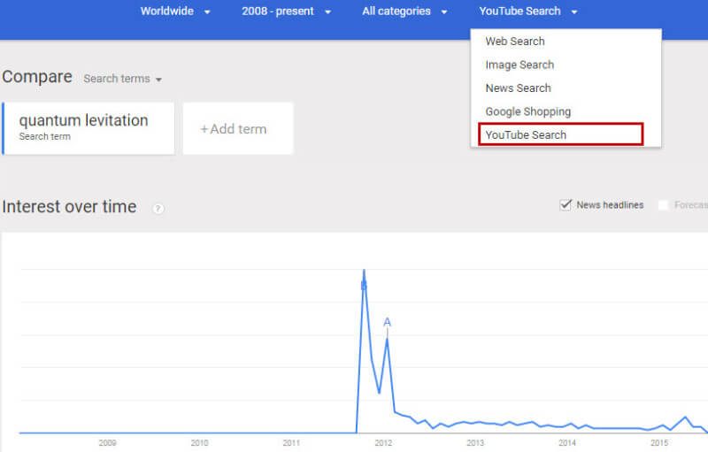Click the +Add term box
This screenshot has width=708, height=452.
point(238,128)
